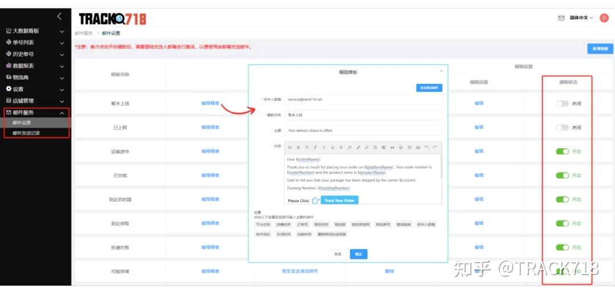The width and height of the screenshot is (615, 294).
Task: Expand 店铺管理 using its chevron
Action: coord(62,101)
